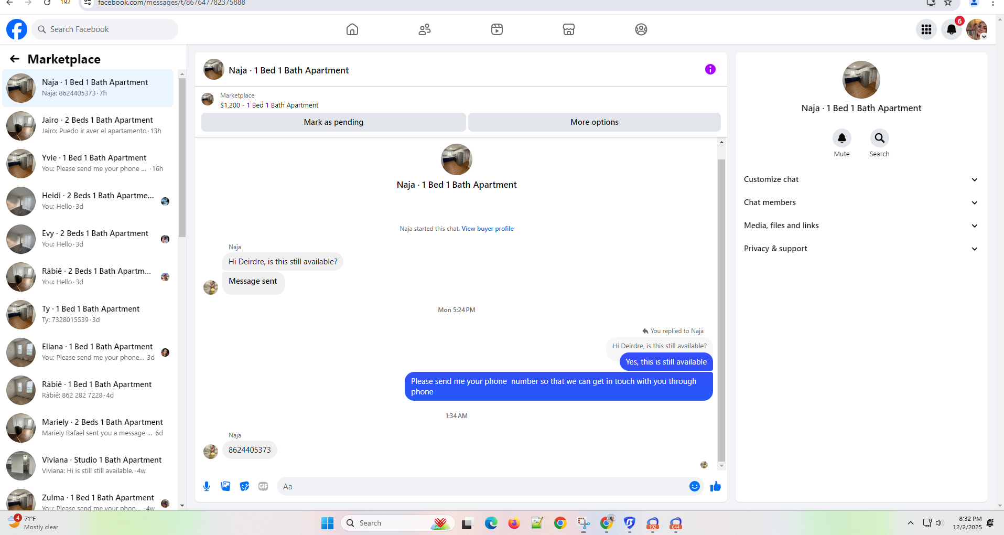Image resolution: width=1004 pixels, height=535 pixels.
Task: Open conversation information purple icon
Action: tap(710, 69)
